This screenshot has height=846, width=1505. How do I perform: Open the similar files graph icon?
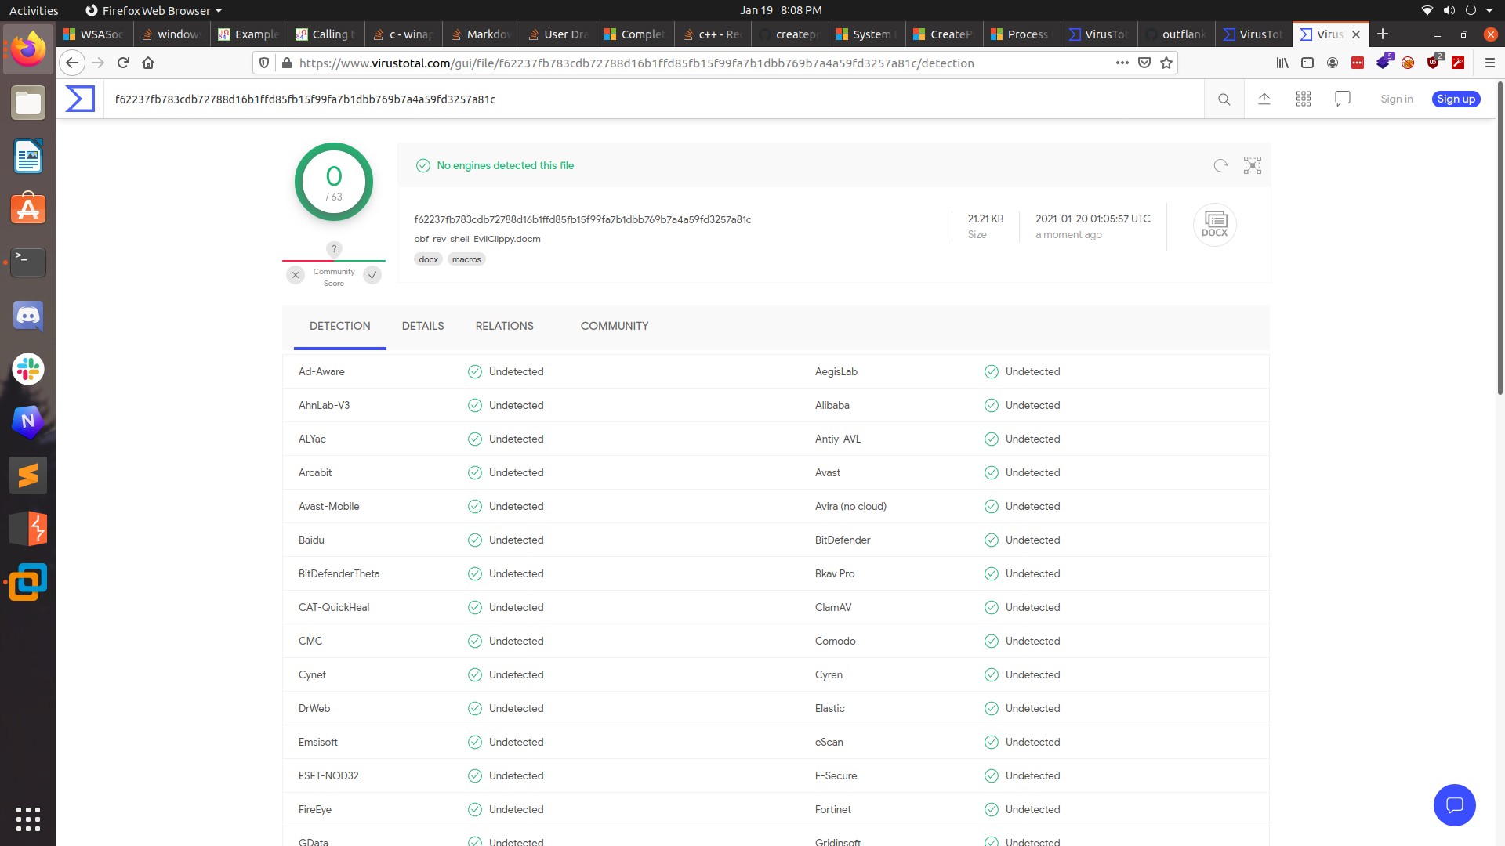pos(1253,165)
